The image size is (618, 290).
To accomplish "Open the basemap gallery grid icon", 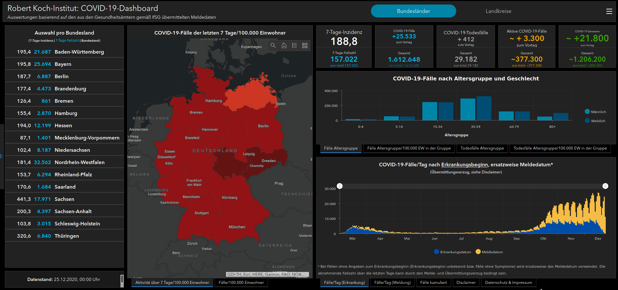I will (x=305, y=46).
